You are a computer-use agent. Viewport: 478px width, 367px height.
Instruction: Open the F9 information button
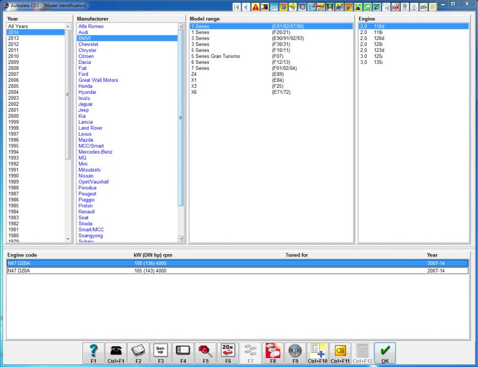(x=295, y=353)
